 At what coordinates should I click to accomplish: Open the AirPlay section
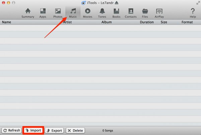[159, 13]
